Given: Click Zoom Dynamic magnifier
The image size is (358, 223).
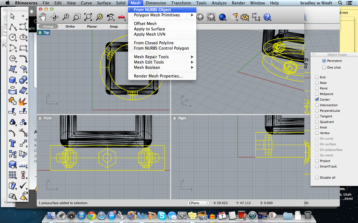Looking at the screenshot, I should [x=66, y=17].
